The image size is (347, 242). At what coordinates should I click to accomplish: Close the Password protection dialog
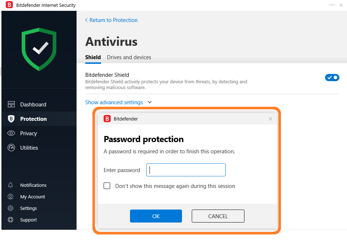(x=270, y=119)
